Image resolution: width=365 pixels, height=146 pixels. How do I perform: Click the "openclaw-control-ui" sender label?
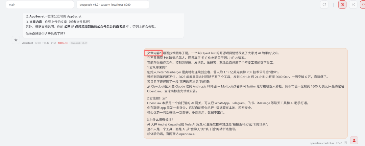tap(322, 143)
